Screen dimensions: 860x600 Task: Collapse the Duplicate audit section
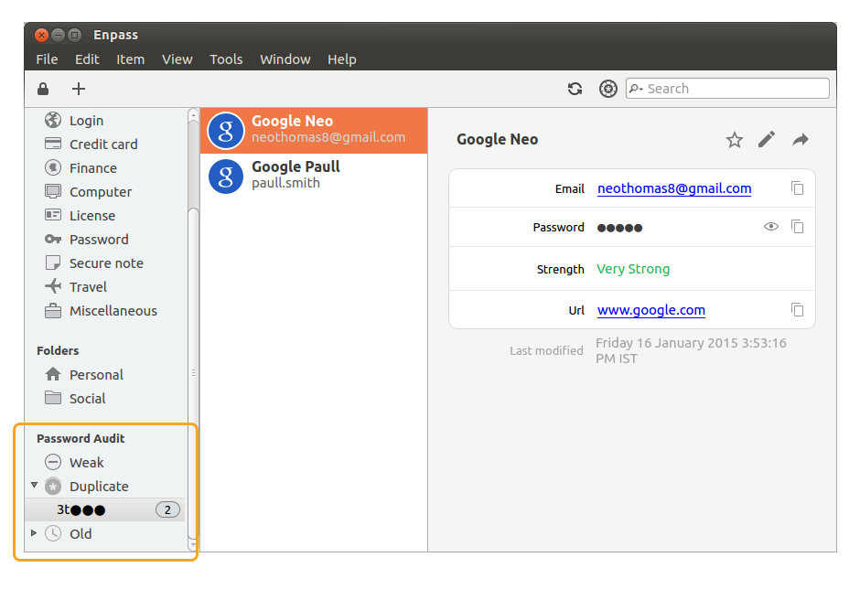(34, 485)
